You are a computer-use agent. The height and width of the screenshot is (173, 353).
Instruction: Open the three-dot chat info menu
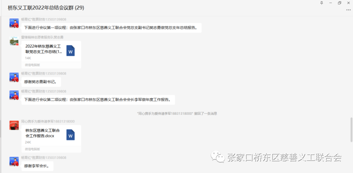(348, 10)
